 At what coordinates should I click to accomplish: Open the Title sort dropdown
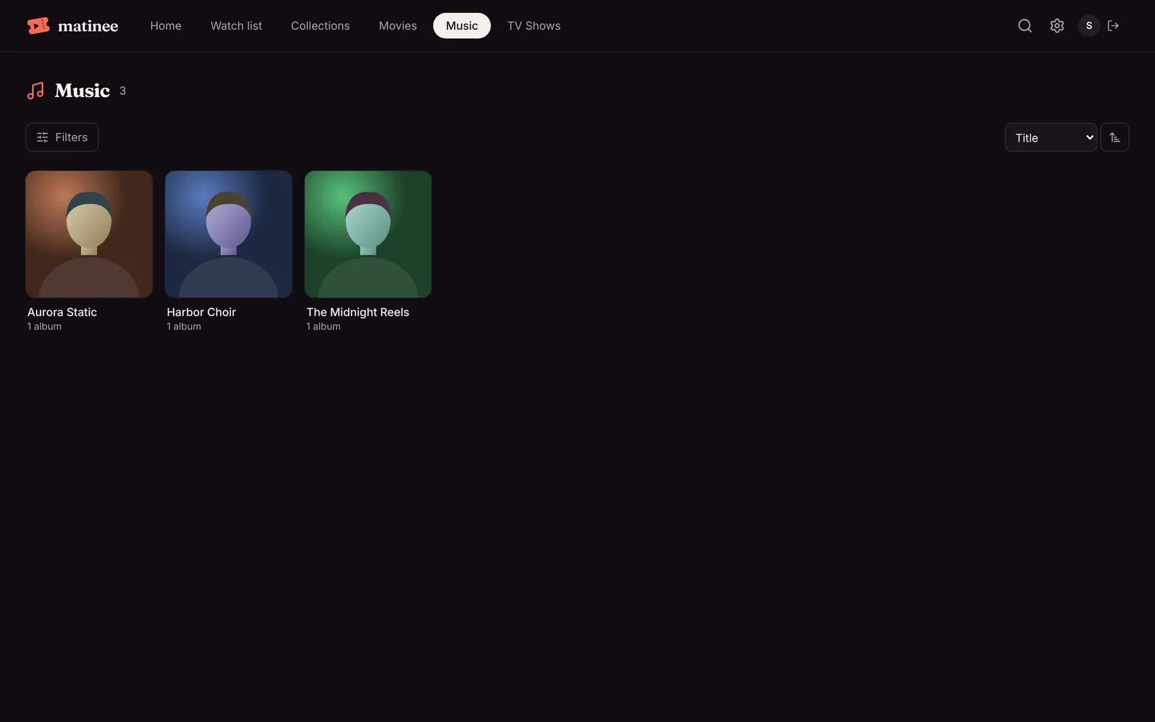[1051, 137]
